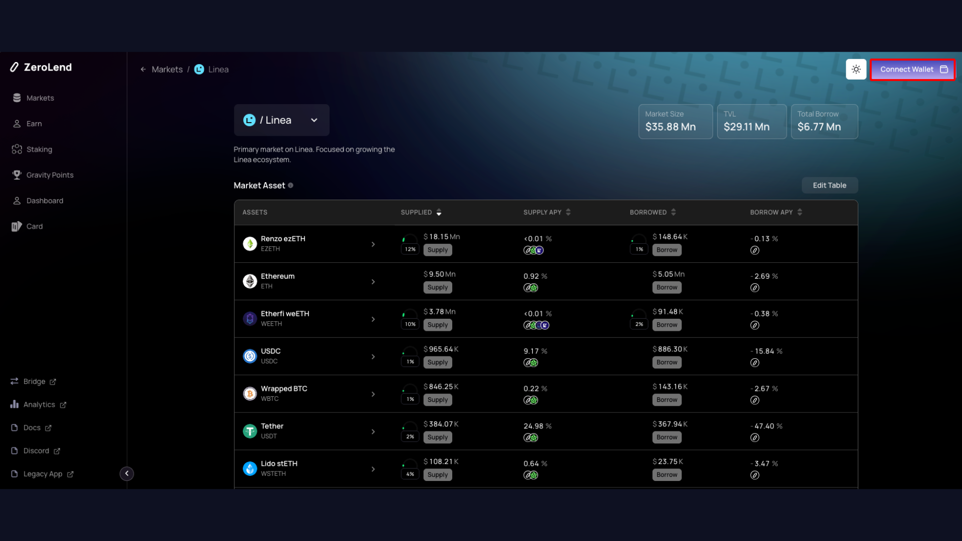962x541 pixels.
Task: Expand Renzo ezETH row chevron
Action: 373,244
